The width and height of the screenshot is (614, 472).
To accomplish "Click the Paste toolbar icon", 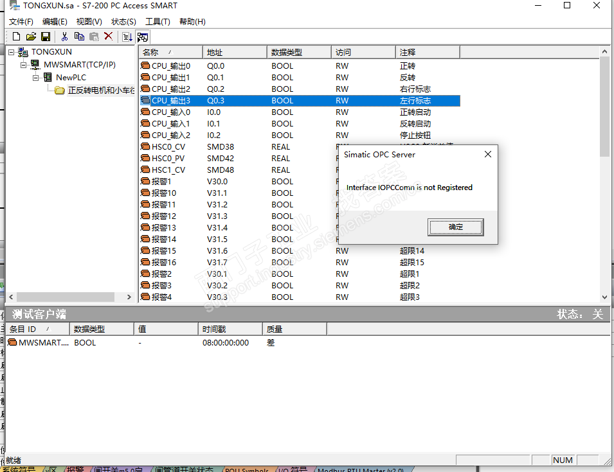I will (94, 37).
